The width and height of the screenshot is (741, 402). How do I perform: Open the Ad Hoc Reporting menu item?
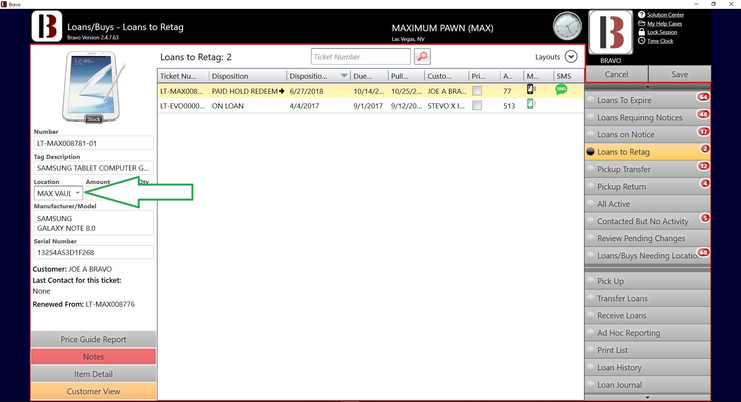point(648,333)
